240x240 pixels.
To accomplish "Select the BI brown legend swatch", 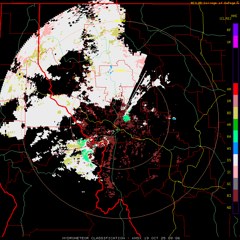I will point(235,196).
